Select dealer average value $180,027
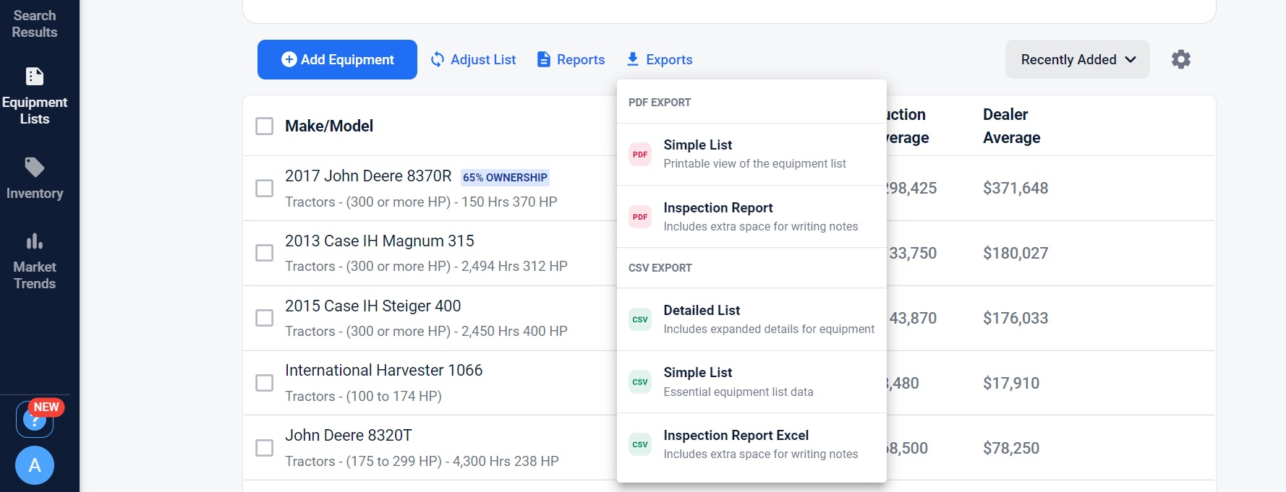Screen dimensions: 1286x492 [x=1015, y=254]
